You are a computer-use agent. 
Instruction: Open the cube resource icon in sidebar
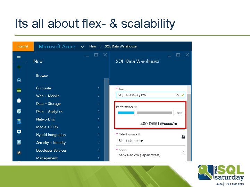19,80
